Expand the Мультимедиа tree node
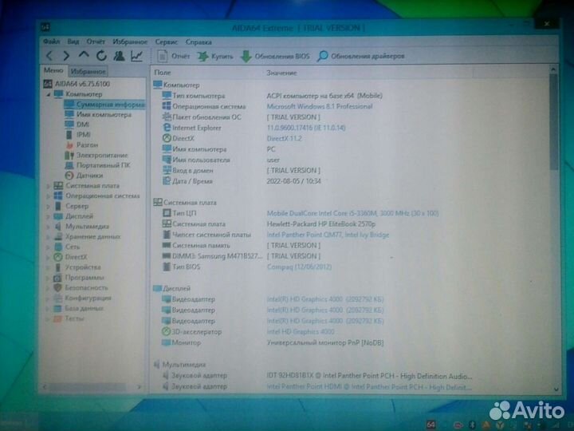Screen dimensions: 574x431 pos(48,227)
